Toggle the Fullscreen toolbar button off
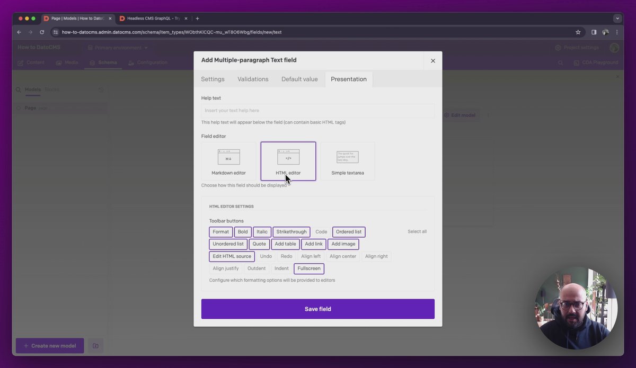Viewport: 636px width, 368px height. pos(308,268)
